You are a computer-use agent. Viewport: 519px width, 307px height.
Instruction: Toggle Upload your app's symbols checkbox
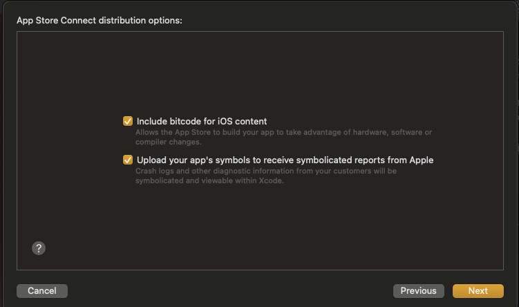(x=128, y=160)
